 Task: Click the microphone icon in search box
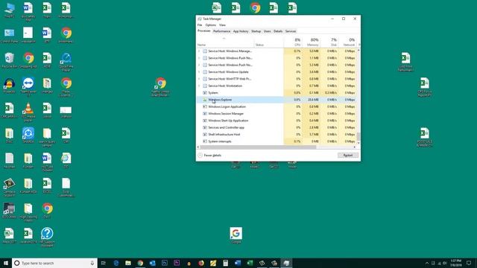92,263
